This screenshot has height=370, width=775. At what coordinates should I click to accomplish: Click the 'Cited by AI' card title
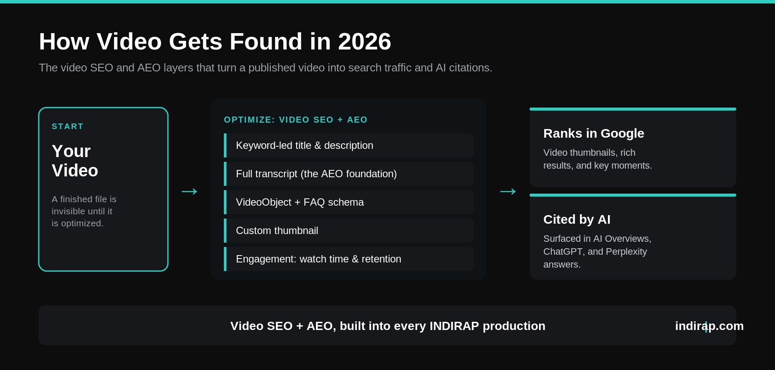(x=577, y=219)
